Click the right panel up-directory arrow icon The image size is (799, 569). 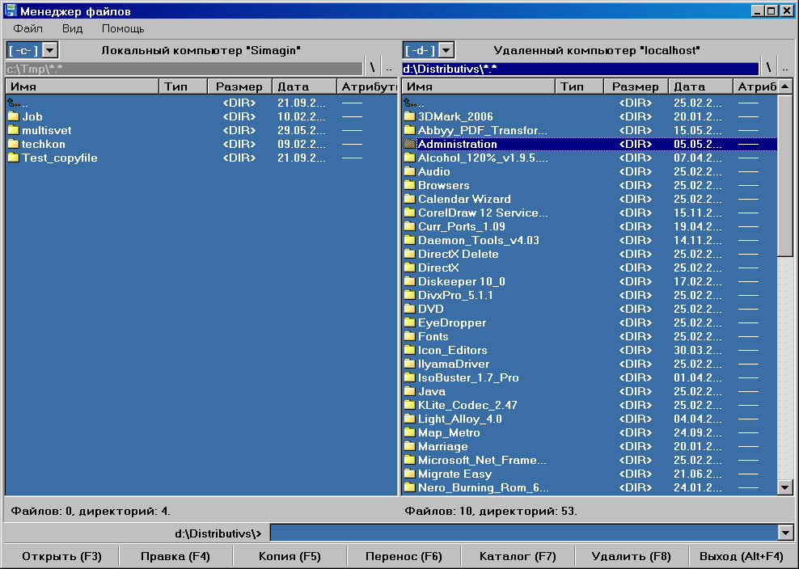[410, 103]
